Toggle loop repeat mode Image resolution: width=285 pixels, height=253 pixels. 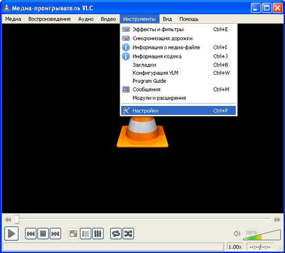tap(116, 234)
